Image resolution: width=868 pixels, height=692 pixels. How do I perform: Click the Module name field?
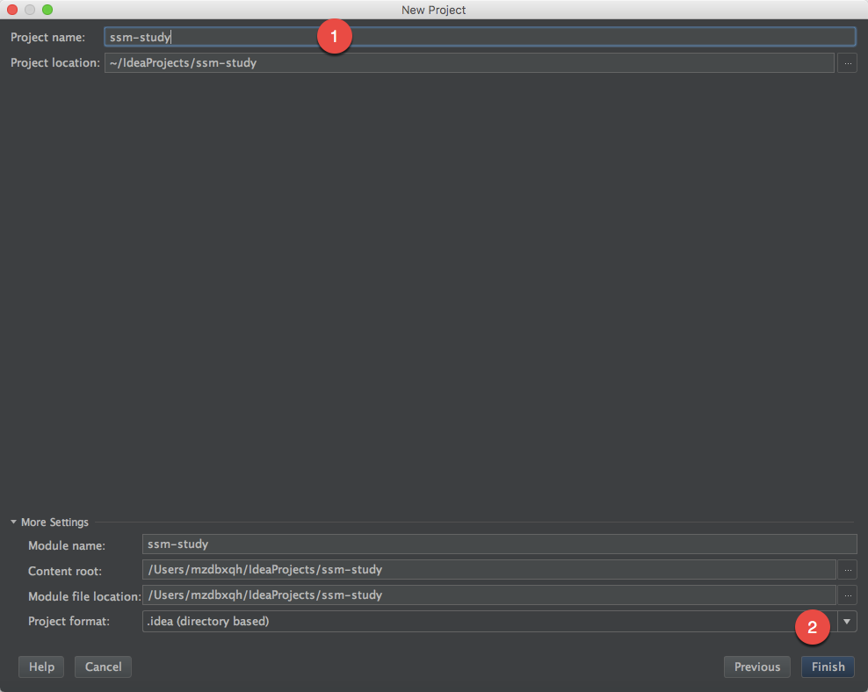point(499,544)
